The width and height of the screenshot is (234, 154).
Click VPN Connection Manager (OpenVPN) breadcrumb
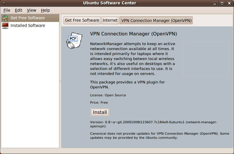pyautogui.click(x=156, y=20)
